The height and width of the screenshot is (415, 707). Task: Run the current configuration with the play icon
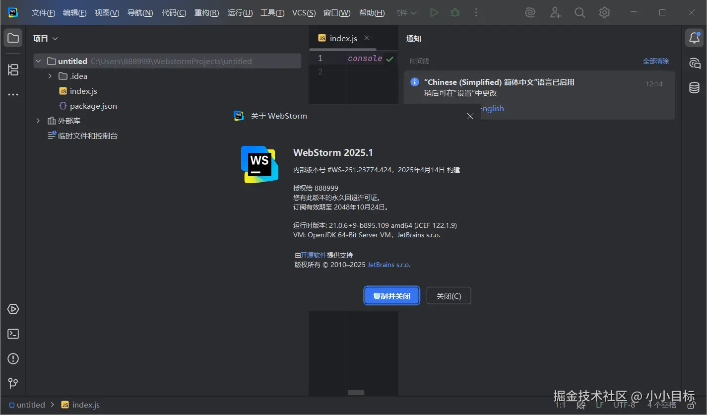[x=434, y=13]
